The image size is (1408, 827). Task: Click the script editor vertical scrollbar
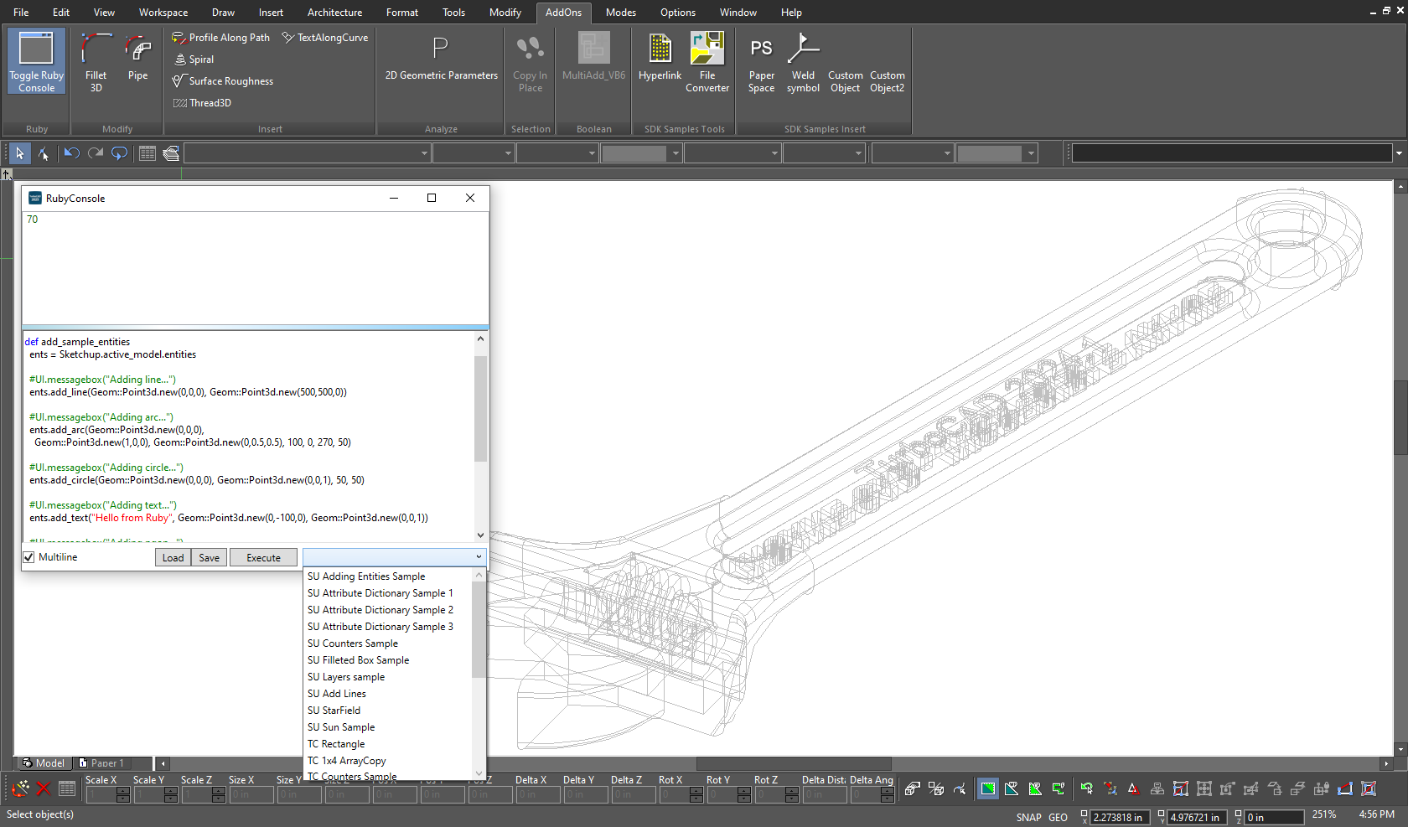480,409
